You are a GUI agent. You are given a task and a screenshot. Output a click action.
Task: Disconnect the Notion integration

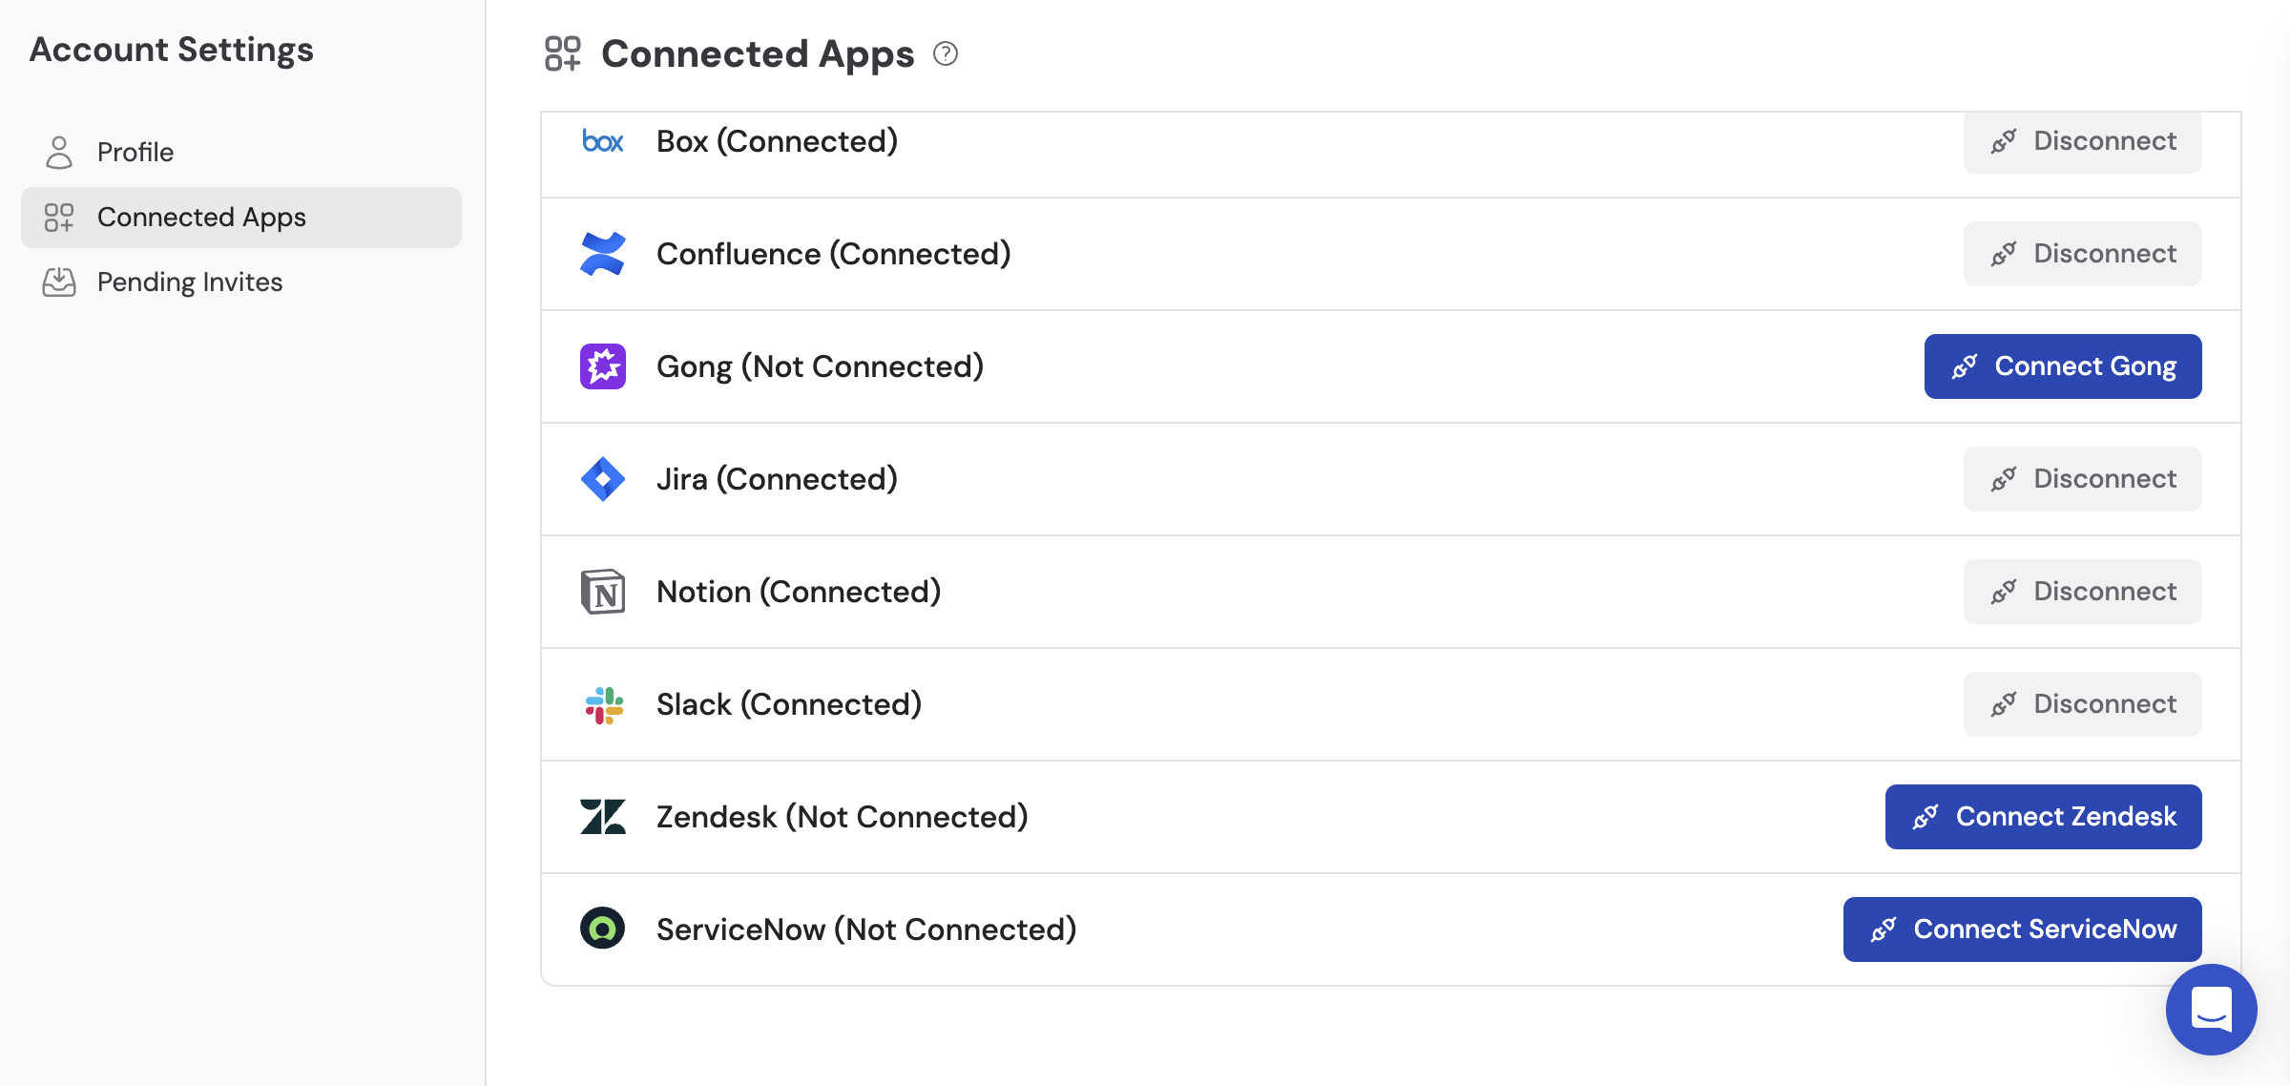tap(2082, 591)
